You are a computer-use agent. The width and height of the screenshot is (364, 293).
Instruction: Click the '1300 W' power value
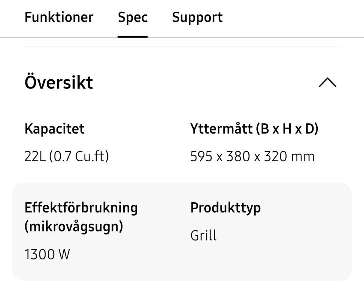[x=47, y=254]
